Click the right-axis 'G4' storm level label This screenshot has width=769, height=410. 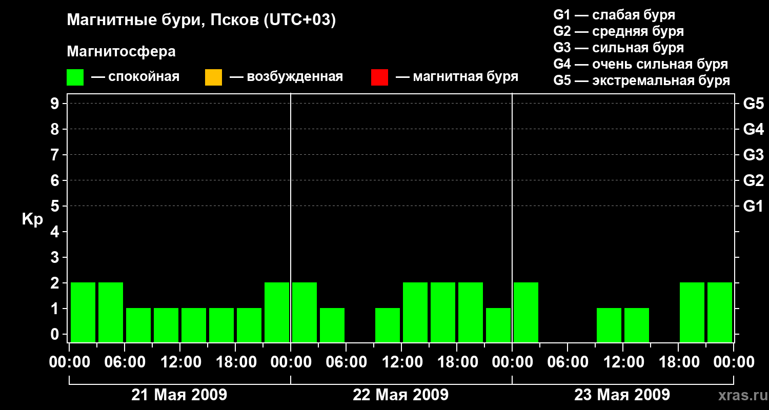click(753, 129)
